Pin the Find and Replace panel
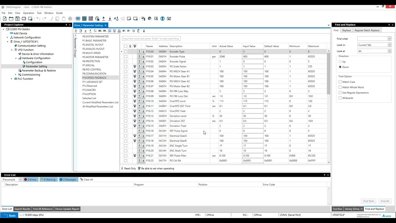 tap(389, 25)
